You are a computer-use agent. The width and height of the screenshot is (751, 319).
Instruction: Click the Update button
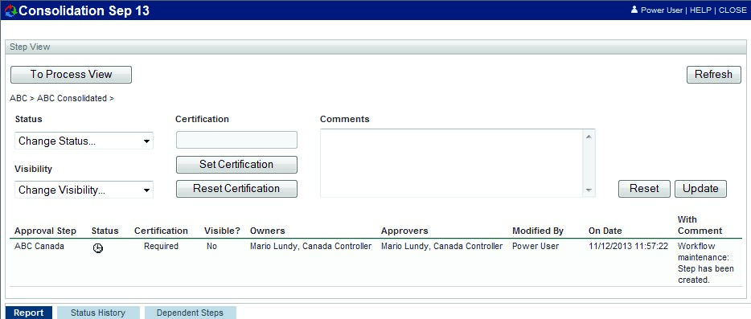[x=700, y=189]
